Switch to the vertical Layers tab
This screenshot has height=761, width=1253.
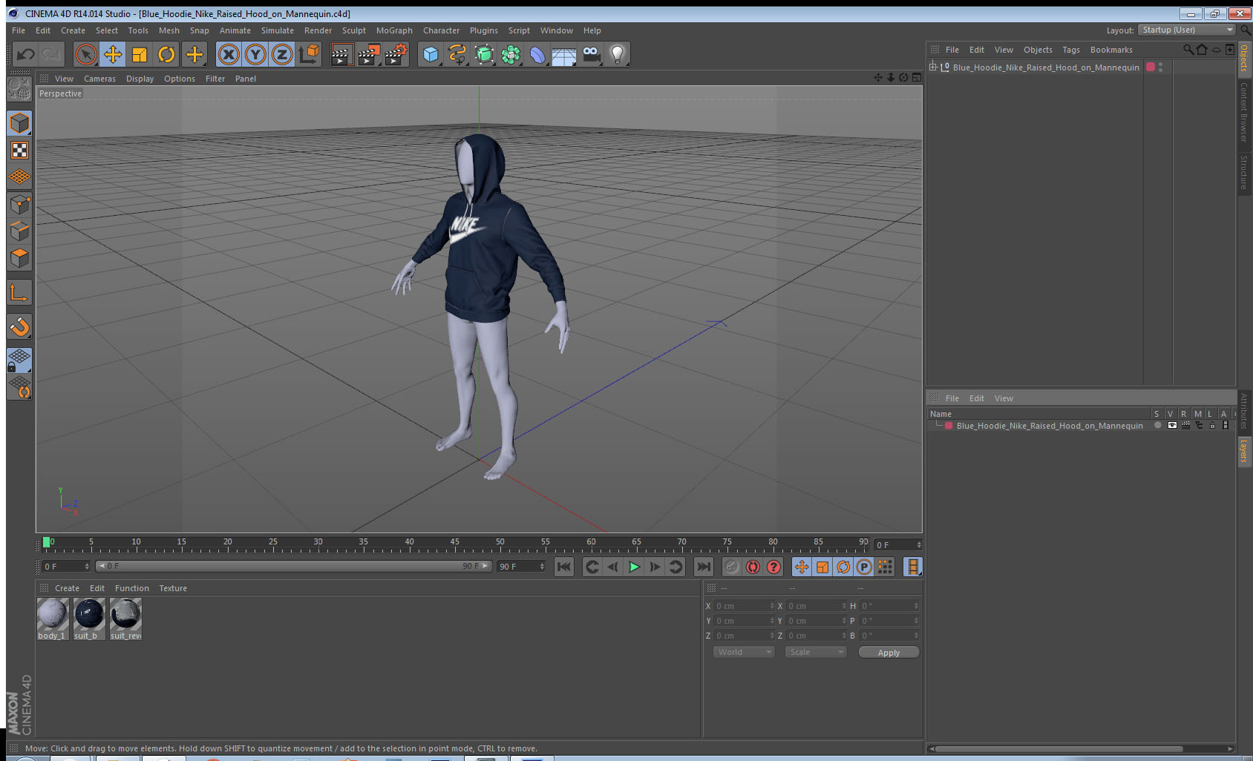[x=1244, y=450]
